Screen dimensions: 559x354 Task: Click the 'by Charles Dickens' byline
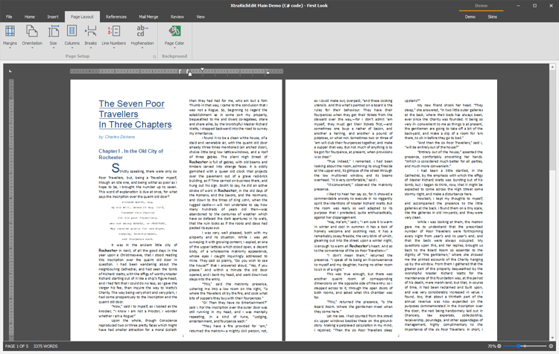pyautogui.click(x=117, y=137)
